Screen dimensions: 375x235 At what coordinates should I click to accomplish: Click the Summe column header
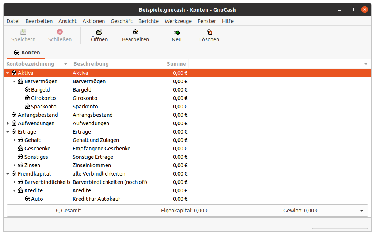tap(176, 64)
